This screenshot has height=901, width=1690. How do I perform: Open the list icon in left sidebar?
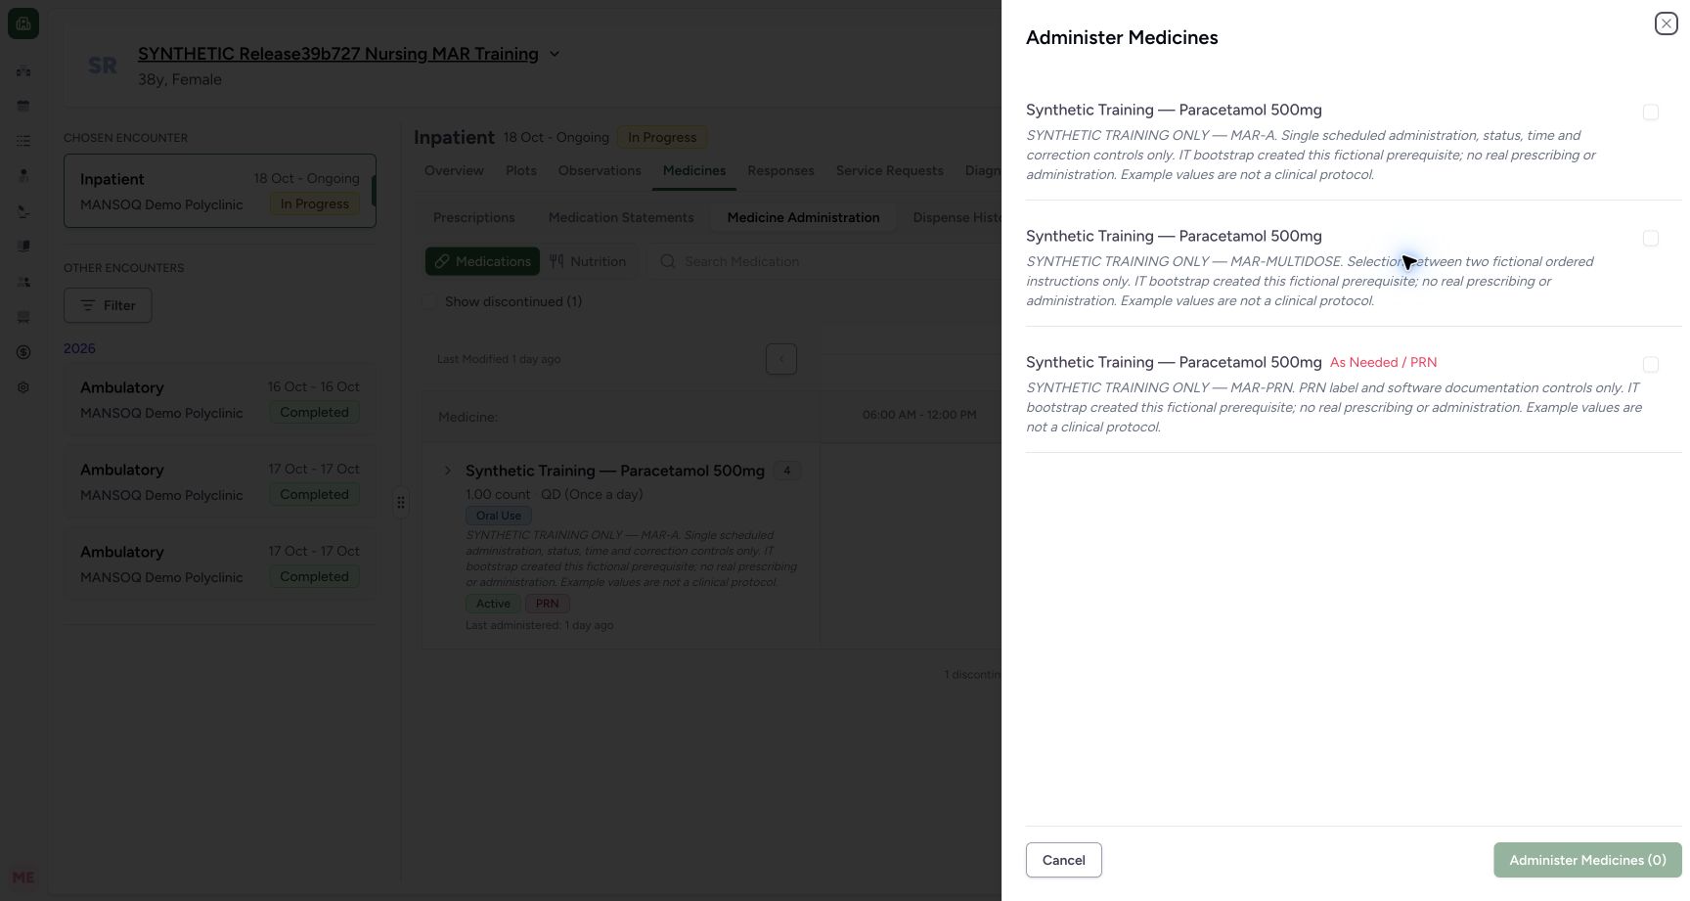23,141
